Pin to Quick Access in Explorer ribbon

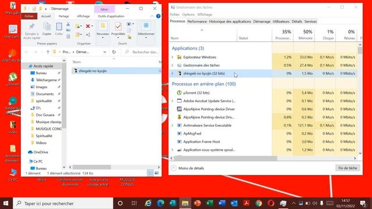[x=31, y=30]
